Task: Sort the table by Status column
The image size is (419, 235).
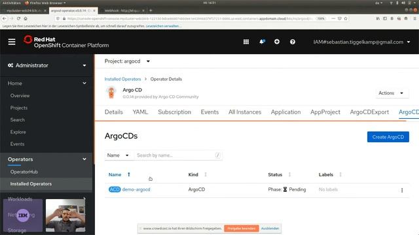Action: [280, 174]
